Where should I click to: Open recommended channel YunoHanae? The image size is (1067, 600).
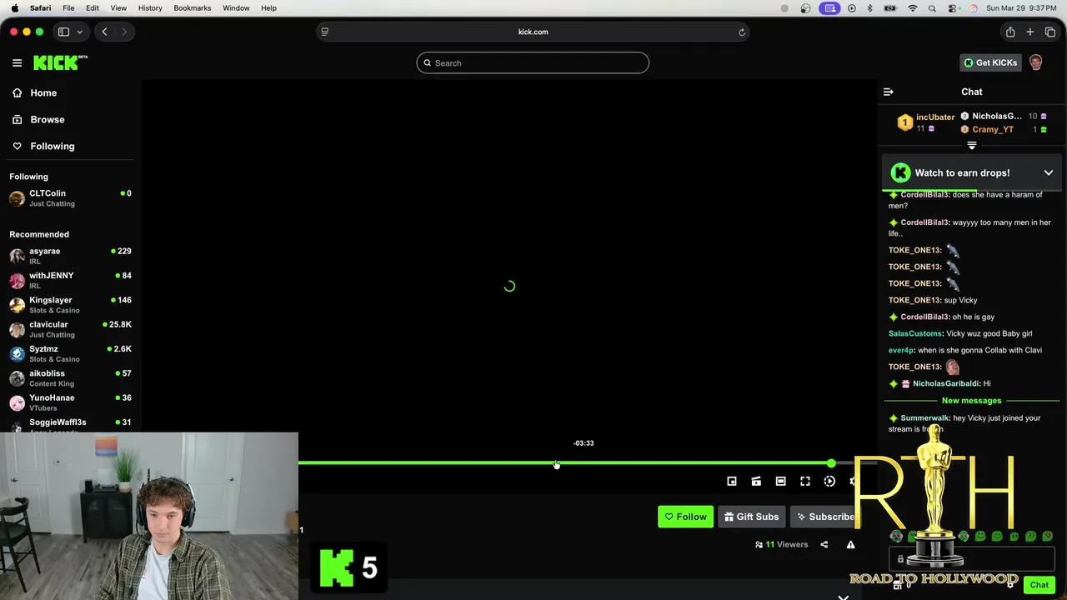tap(70, 402)
